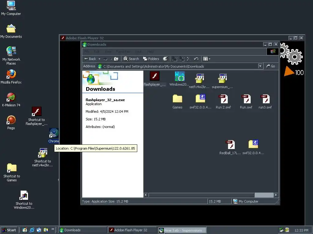The image size is (313, 234).
Task: Click the Undo toolbar icon
Action: (x=196, y=59)
